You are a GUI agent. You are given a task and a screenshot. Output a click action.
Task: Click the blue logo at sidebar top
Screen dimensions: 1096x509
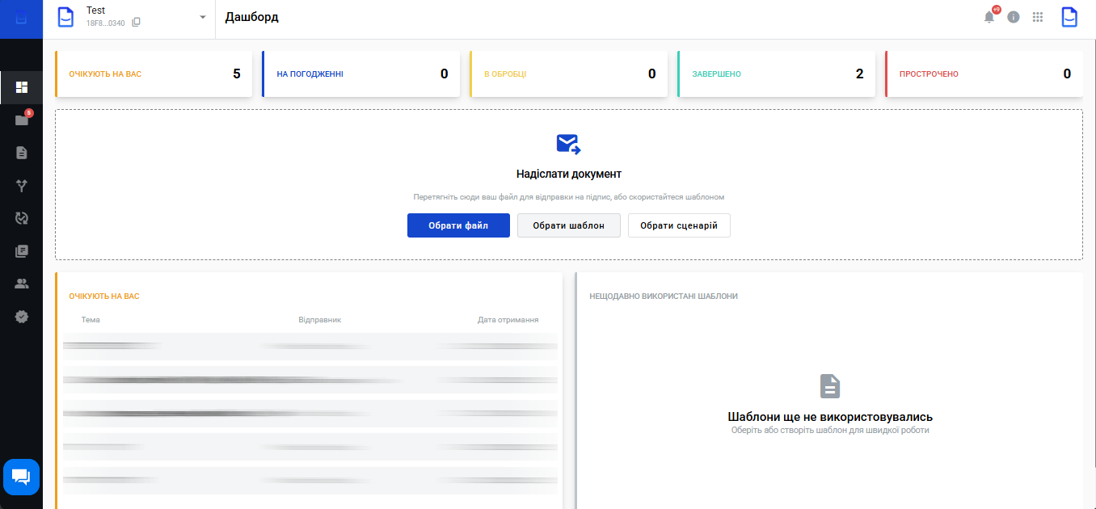pos(21,19)
